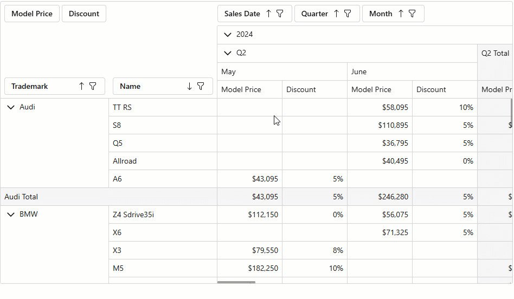Image resolution: width=514 pixels, height=299 pixels.
Task: Click the Sales Date sort arrow icon
Action: coord(268,14)
